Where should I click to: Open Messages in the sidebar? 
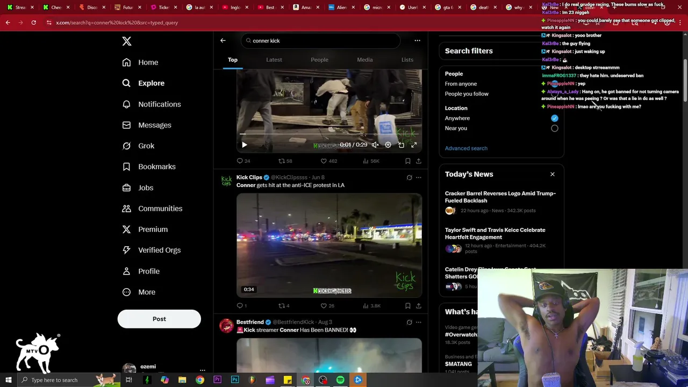(x=147, y=125)
